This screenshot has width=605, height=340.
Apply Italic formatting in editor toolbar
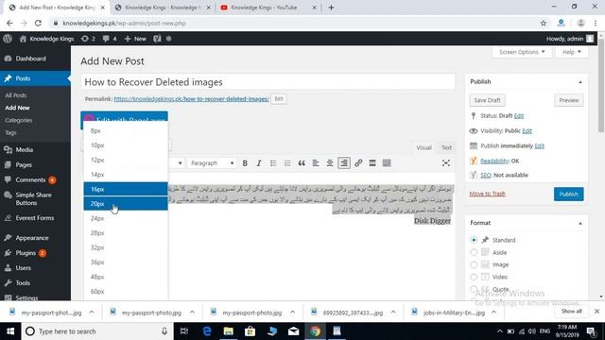(259, 163)
